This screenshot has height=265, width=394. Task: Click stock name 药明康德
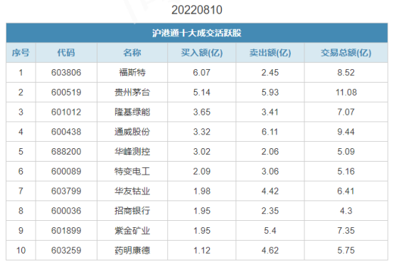(132, 251)
